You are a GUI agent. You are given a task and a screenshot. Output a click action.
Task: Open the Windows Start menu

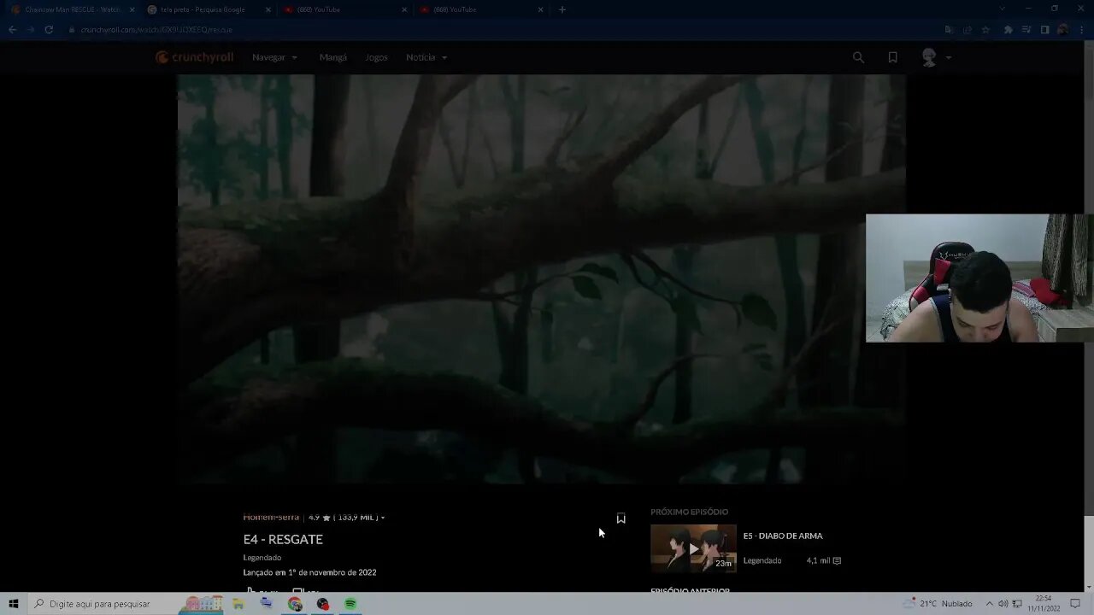click(14, 604)
